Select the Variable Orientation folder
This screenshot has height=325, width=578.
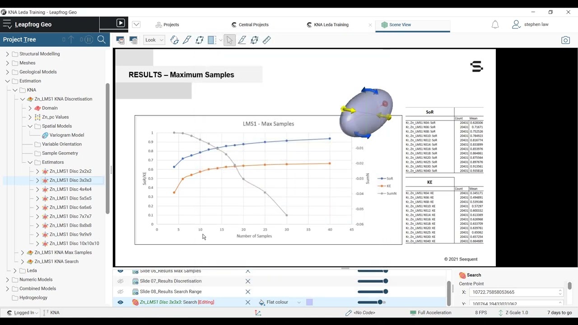point(61,144)
